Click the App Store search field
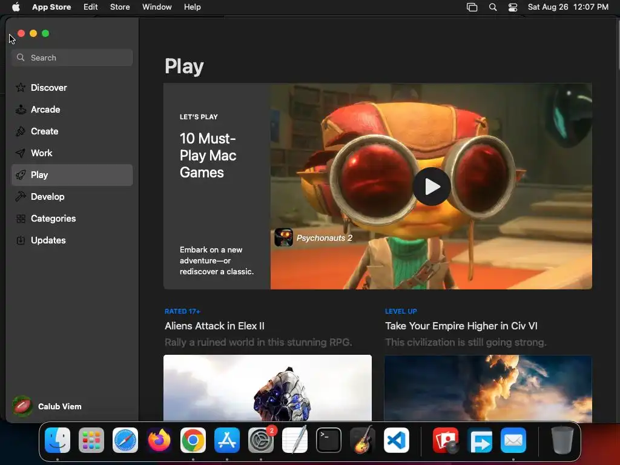Image resolution: width=620 pixels, height=465 pixels. tap(72, 58)
